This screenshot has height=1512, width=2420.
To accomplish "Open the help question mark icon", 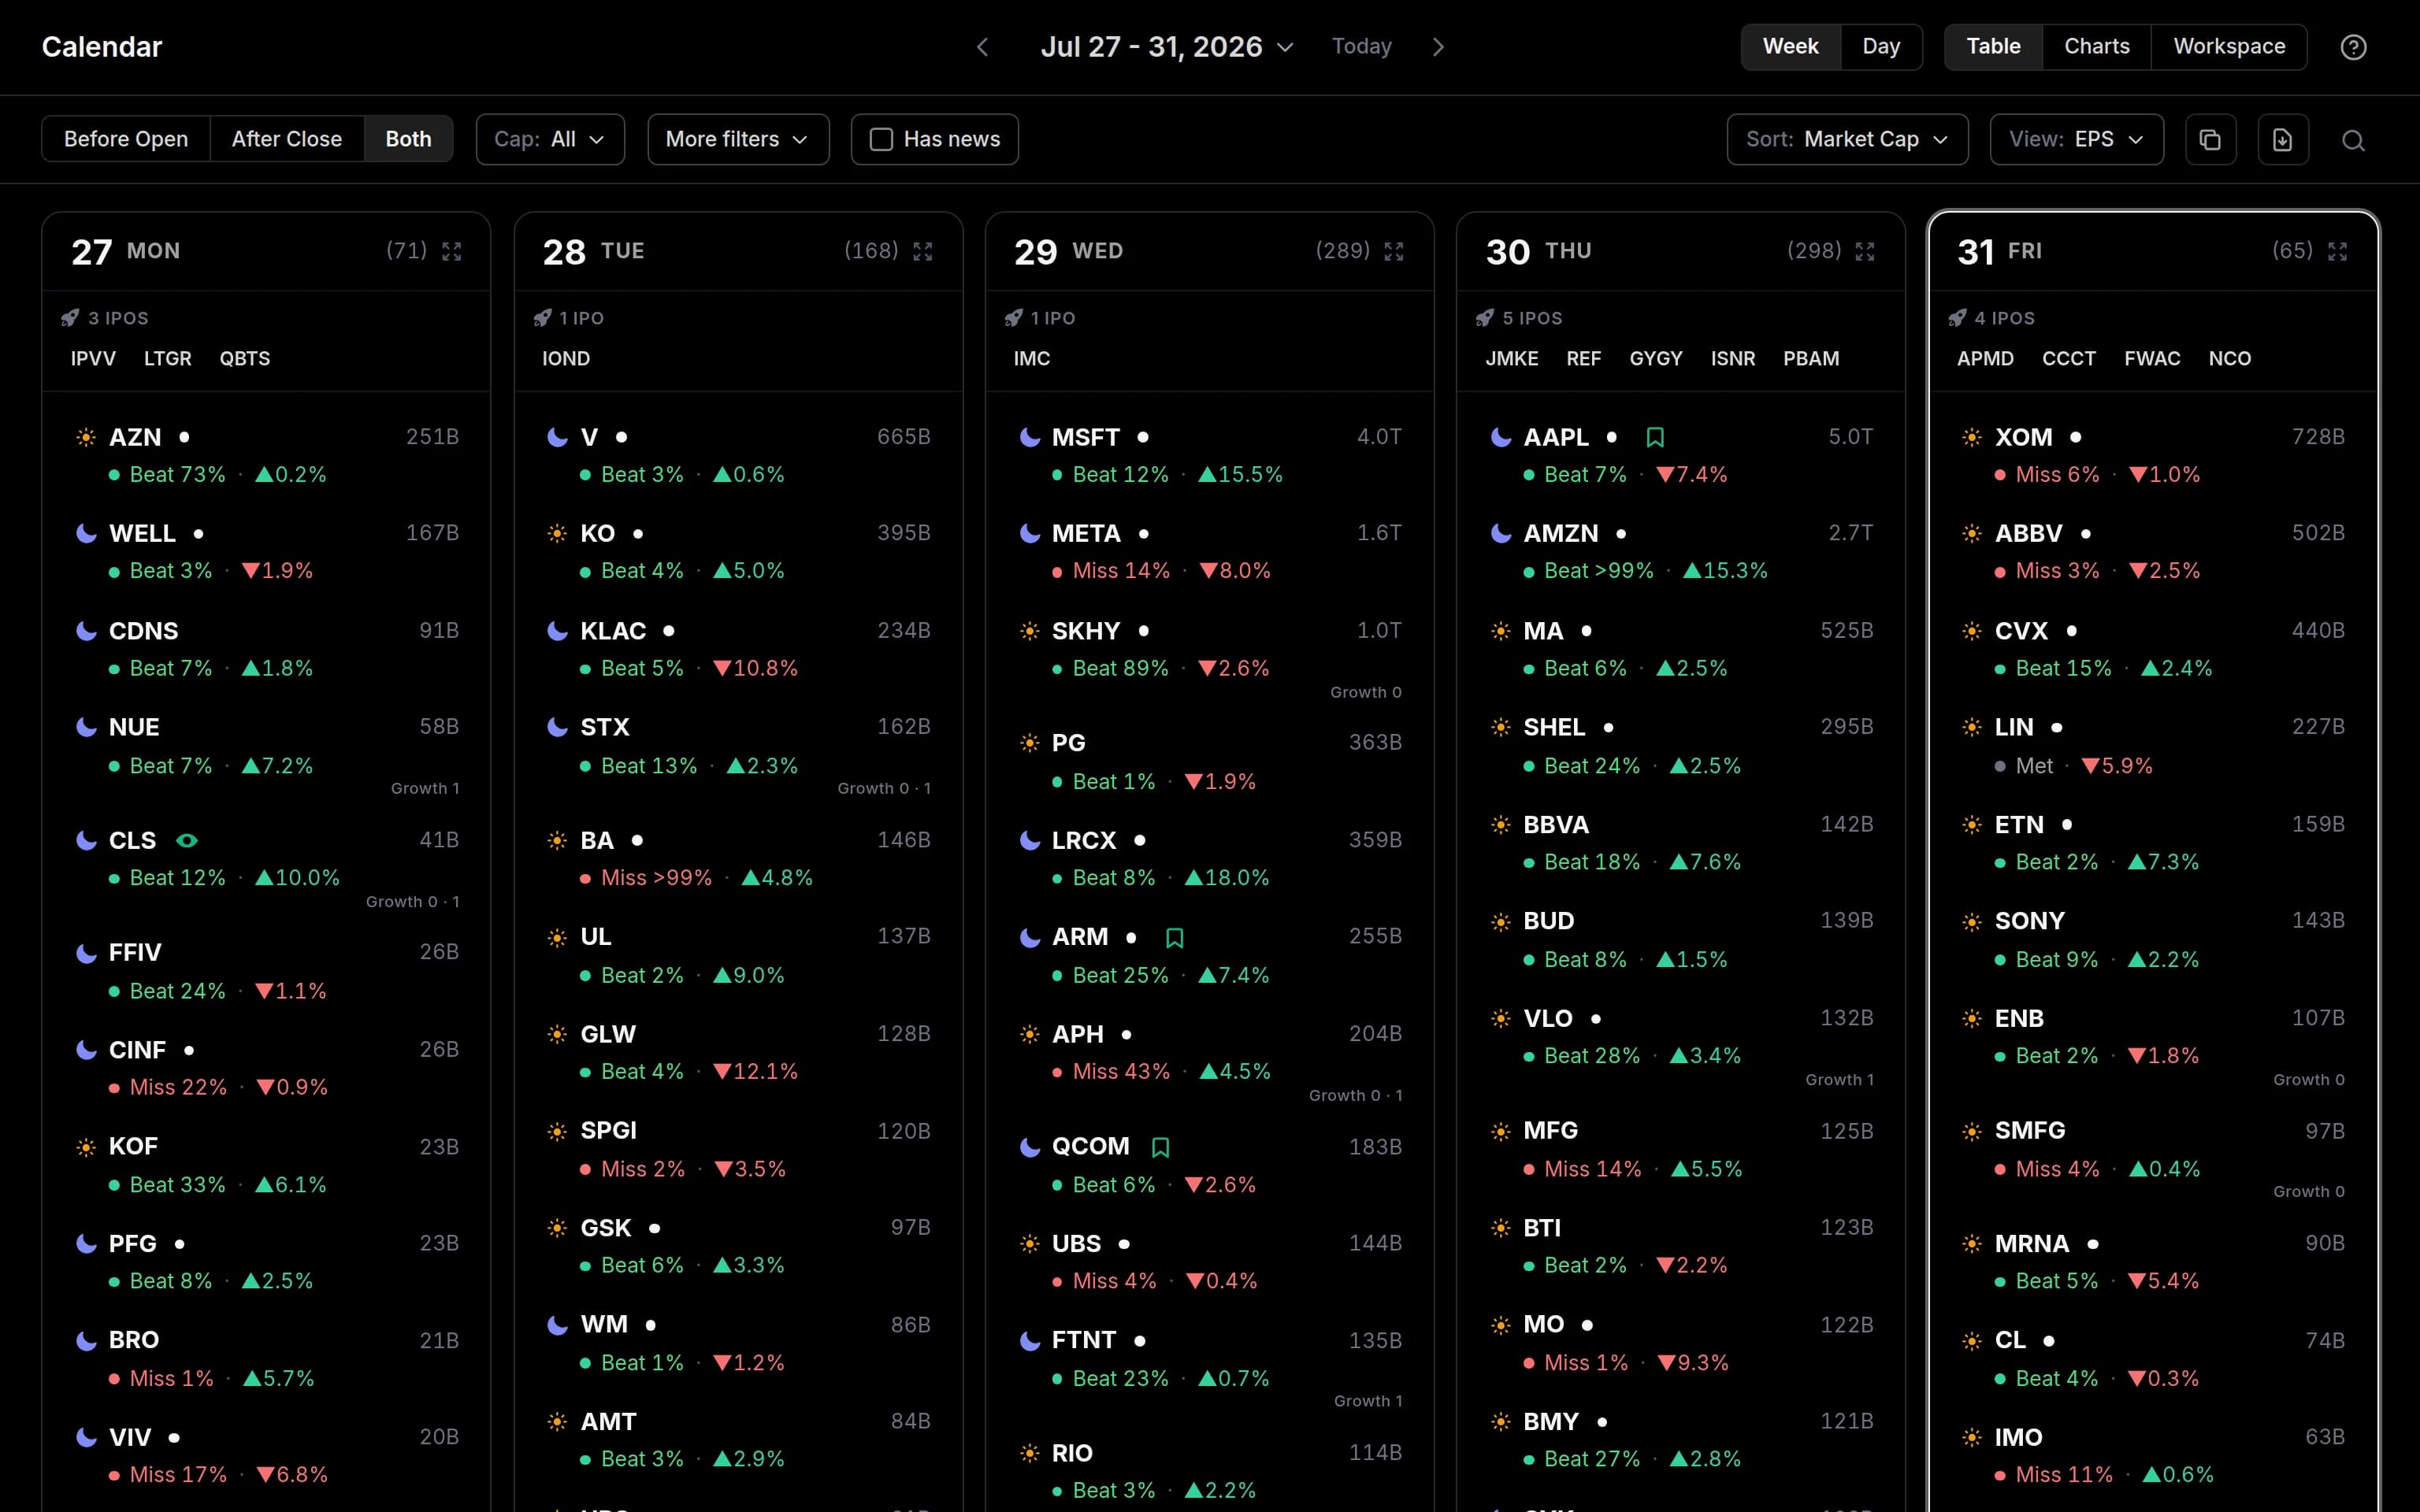I will tap(2353, 47).
